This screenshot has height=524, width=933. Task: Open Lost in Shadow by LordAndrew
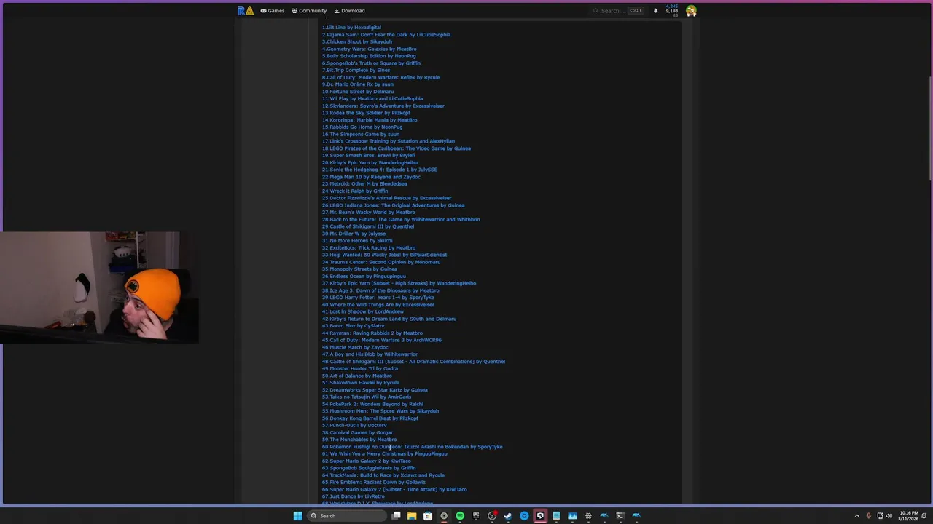click(363, 311)
